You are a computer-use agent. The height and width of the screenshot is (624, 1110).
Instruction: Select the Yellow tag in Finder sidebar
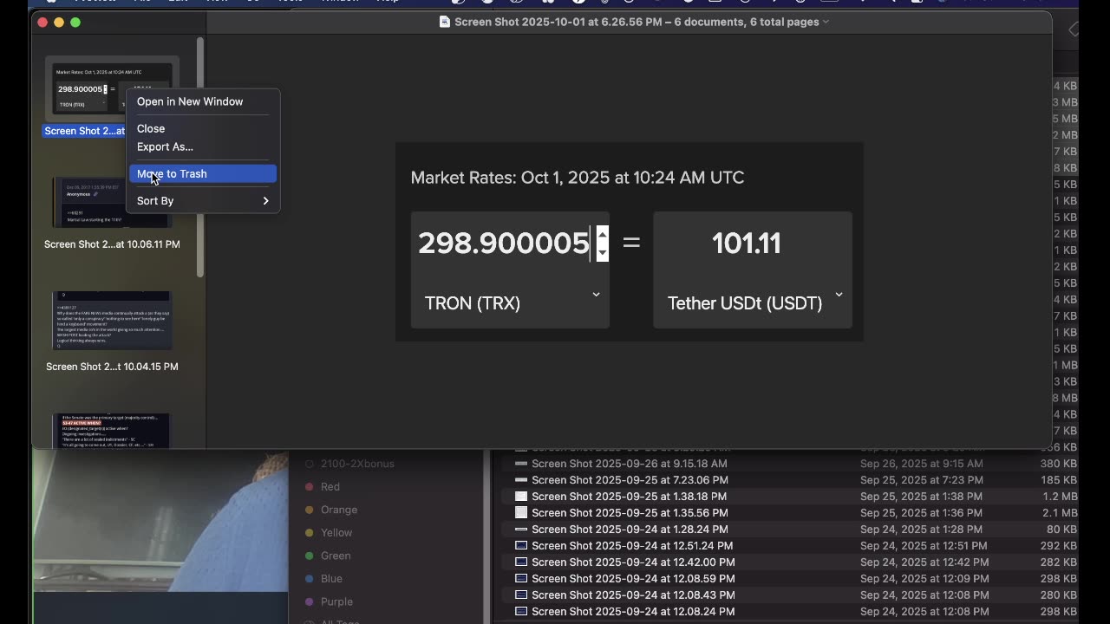[x=336, y=533]
